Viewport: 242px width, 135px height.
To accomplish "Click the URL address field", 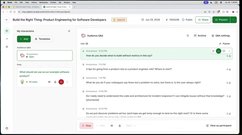I will [110, 12].
